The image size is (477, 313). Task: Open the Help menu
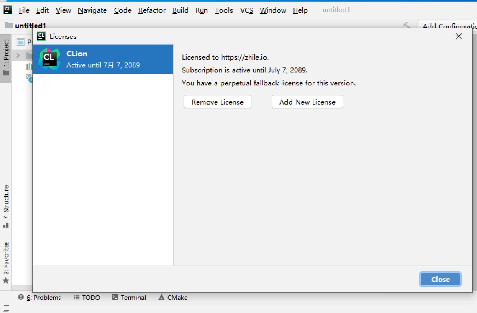pos(300,10)
